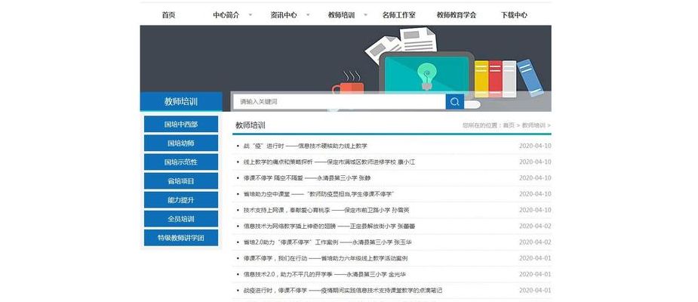The width and height of the screenshot is (698, 302).
Task: Select 能力提升 in the sidebar
Action: click(181, 200)
